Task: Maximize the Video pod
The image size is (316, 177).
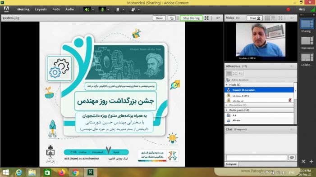Action: pos(280,18)
